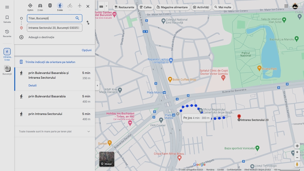The width and height of the screenshot is (304, 171).
Task: Open Salvate saved places
Action: [7, 19]
